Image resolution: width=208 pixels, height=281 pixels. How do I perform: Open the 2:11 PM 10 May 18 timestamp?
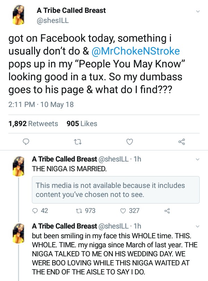tap(41, 104)
